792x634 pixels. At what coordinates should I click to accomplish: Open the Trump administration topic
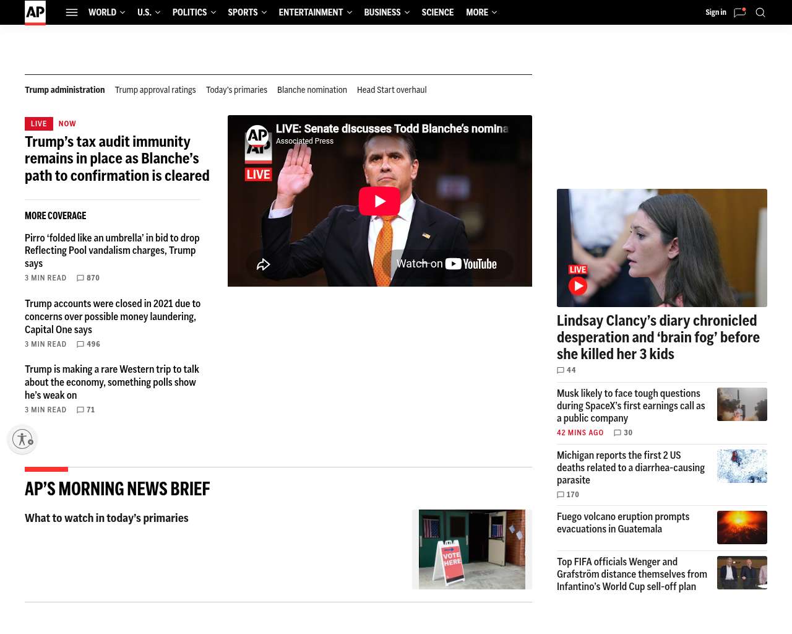pyautogui.click(x=65, y=90)
